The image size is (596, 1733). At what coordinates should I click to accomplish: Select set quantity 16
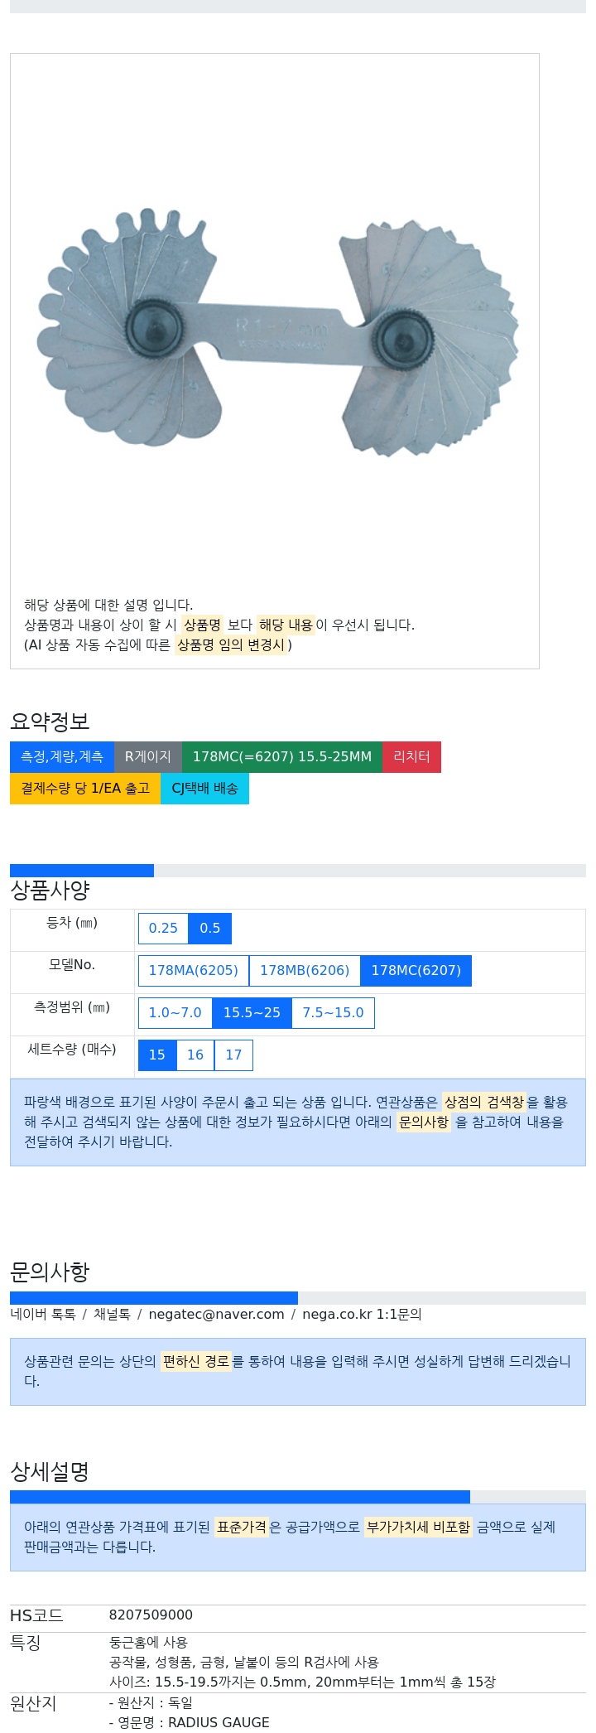coord(195,1055)
